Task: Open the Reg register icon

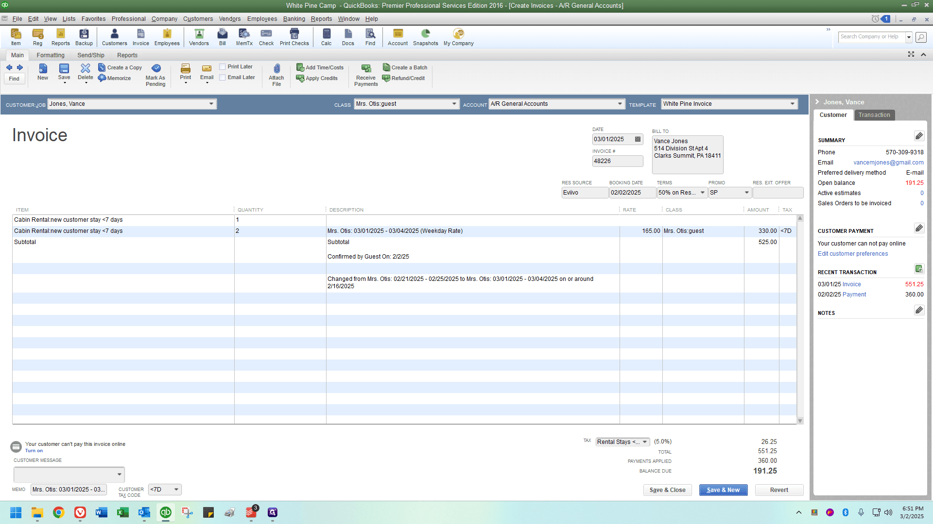Action: point(37,37)
